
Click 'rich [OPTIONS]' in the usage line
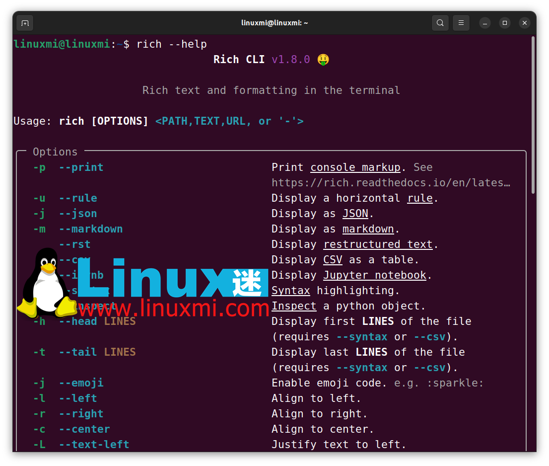tap(104, 121)
